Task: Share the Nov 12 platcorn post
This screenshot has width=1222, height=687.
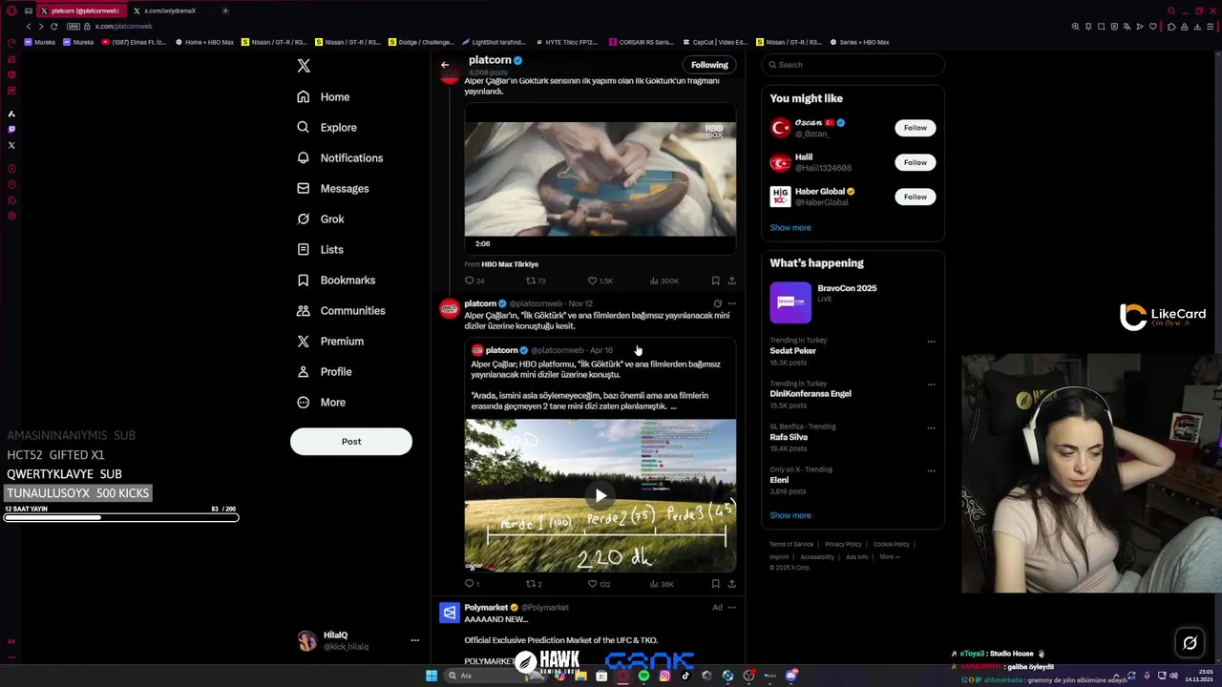Action: [x=731, y=584]
